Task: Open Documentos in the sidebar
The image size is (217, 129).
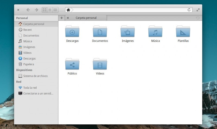Action: [x=36, y=35]
